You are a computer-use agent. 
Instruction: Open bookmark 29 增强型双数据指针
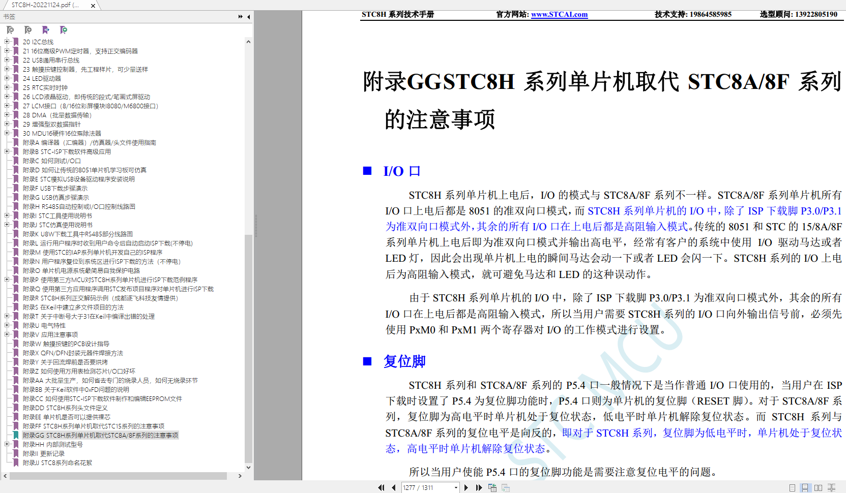51,124
